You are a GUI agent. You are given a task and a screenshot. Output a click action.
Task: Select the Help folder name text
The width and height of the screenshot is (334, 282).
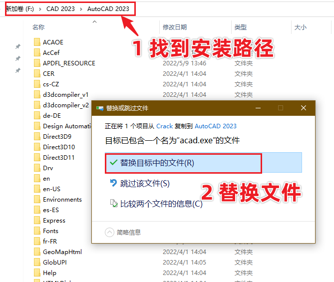click(49, 273)
